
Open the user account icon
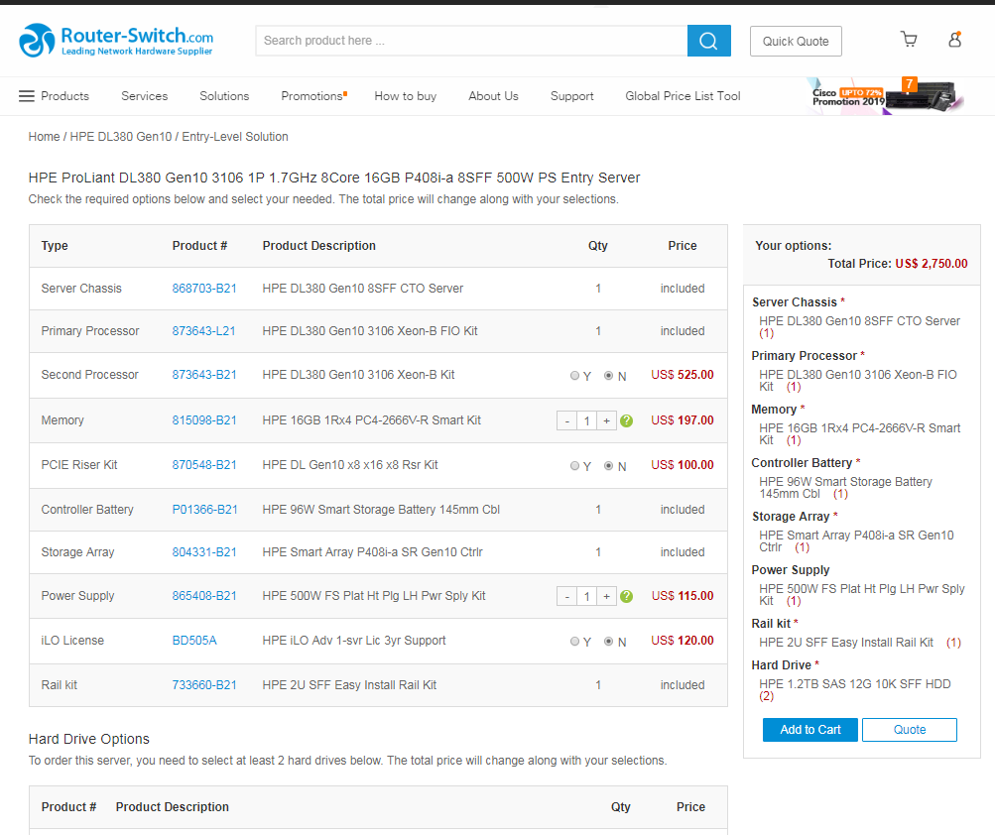point(955,40)
